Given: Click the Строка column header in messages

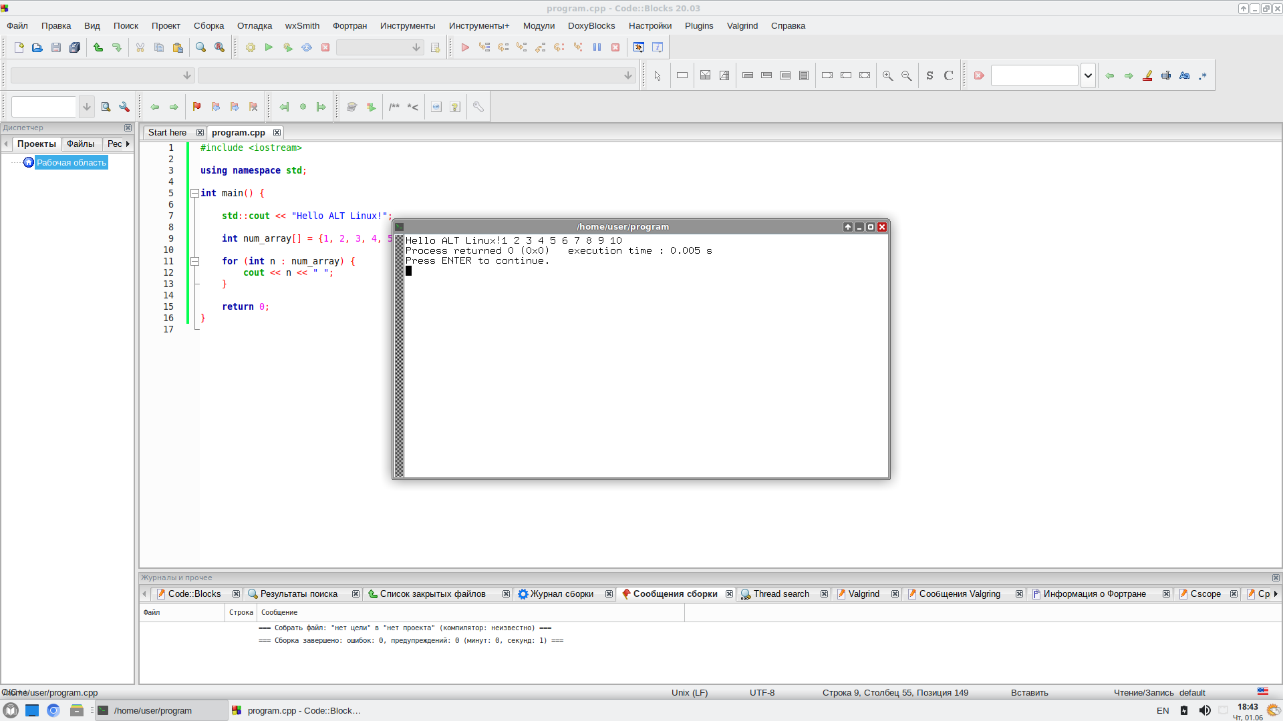Looking at the screenshot, I should (241, 612).
